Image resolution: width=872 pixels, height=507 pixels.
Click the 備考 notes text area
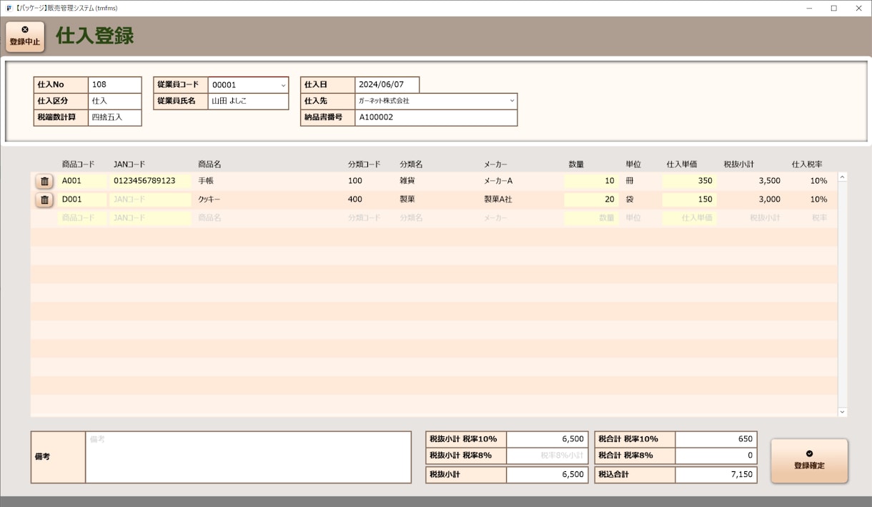tap(248, 457)
